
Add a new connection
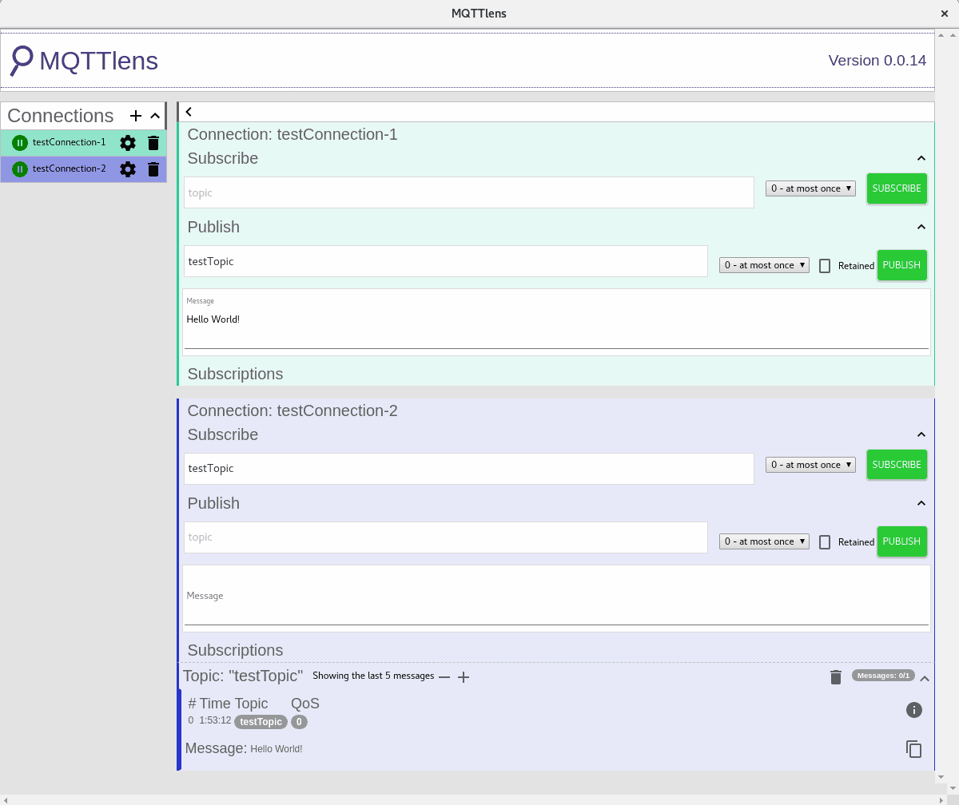(135, 116)
